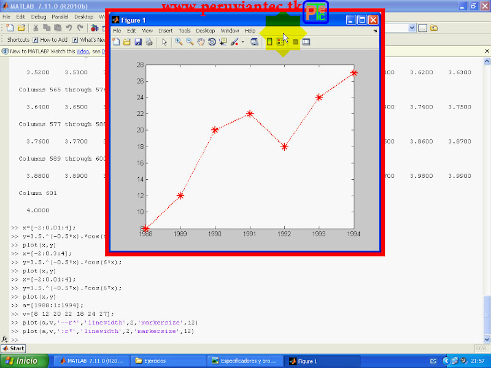Screen dimensions: 491x368
Task: Click the Command Window scrollbar up arrow
Action: (487, 61)
